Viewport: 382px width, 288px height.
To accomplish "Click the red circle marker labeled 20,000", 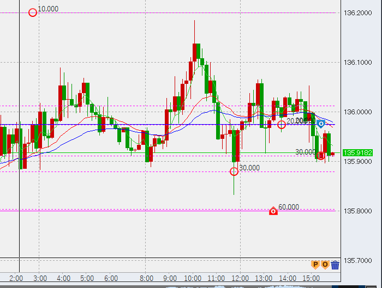I will 282,125.
